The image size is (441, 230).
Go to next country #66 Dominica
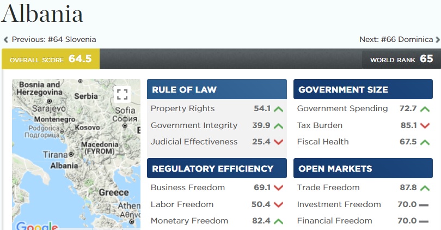tap(396, 39)
